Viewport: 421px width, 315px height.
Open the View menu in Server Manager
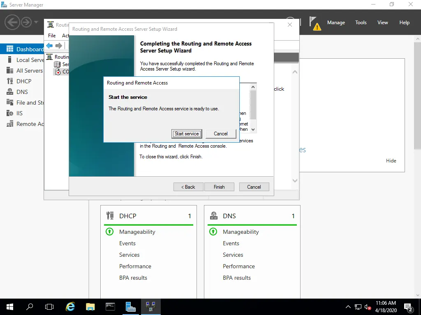click(382, 23)
